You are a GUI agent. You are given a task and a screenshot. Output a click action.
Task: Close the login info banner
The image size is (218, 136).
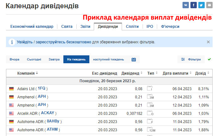click(208, 42)
